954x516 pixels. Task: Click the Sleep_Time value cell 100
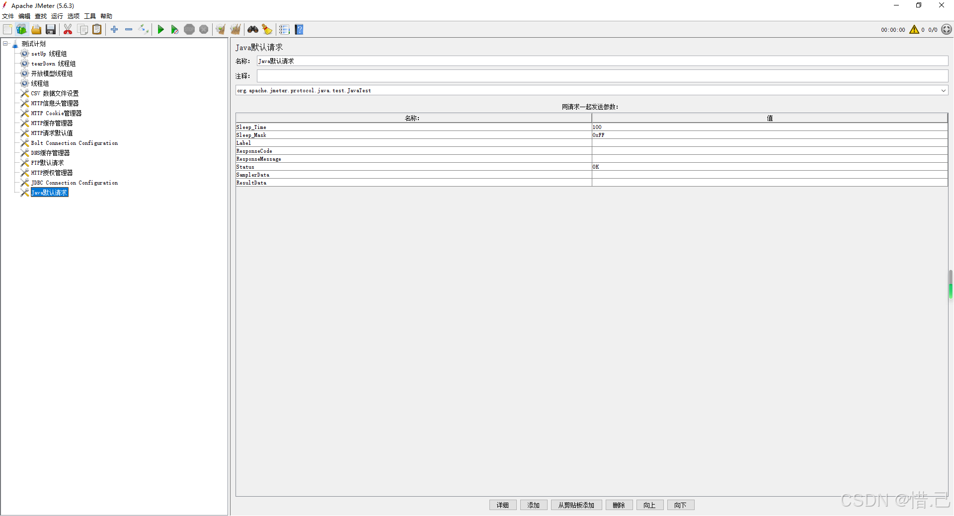click(x=770, y=127)
